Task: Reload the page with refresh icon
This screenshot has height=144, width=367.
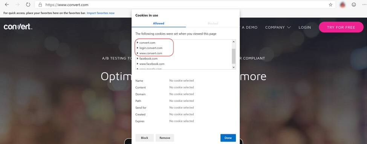Action: coord(28,5)
